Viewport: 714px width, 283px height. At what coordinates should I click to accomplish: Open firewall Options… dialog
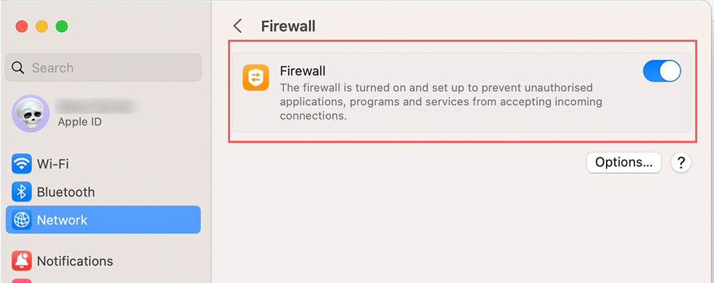coord(623,162)
